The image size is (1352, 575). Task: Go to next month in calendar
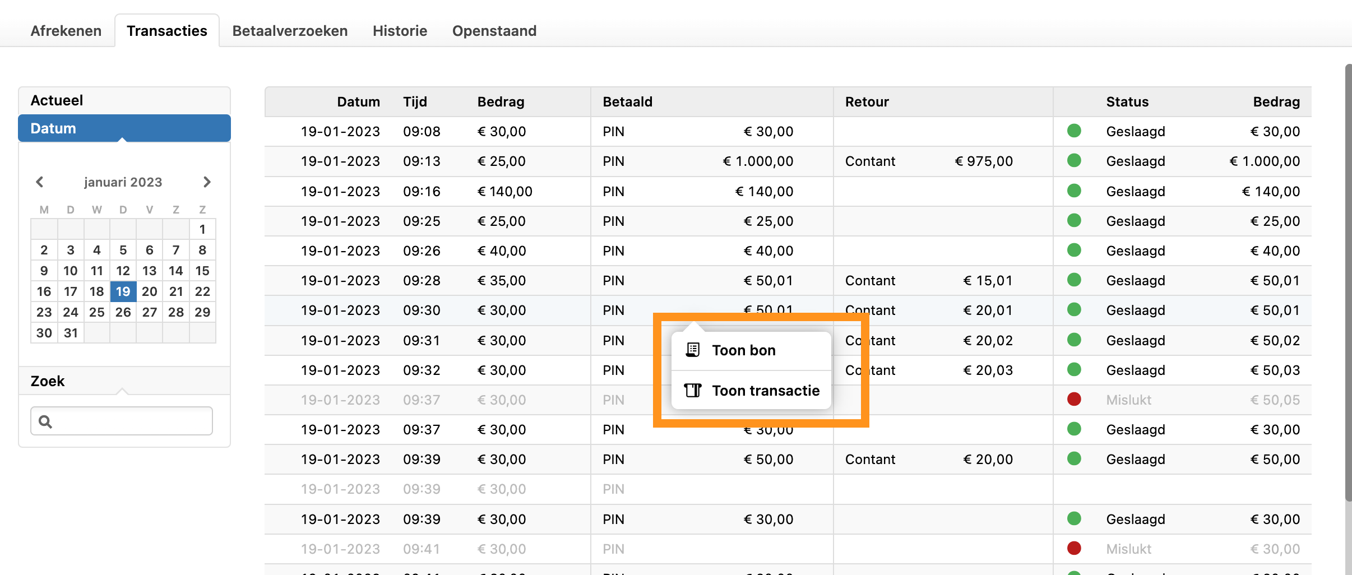[x=207, y=182]
